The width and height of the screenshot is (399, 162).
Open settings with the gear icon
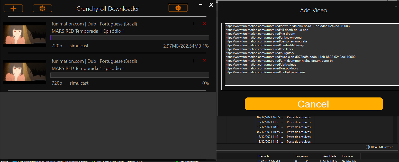[178, 8]
